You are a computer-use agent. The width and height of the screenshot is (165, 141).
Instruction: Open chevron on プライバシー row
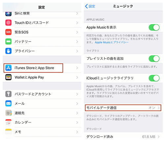pyautogui.click(x=77, y=51)
